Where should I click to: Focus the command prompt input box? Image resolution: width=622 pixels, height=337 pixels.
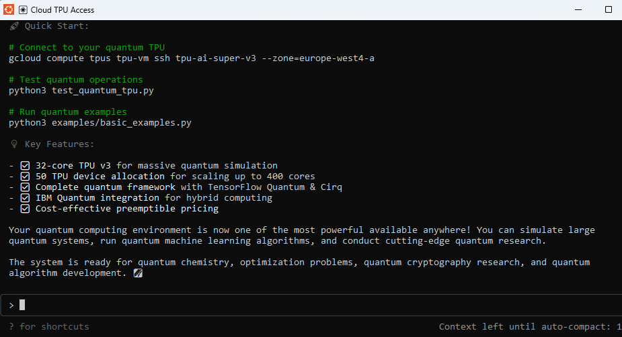[x=311, y=305]
